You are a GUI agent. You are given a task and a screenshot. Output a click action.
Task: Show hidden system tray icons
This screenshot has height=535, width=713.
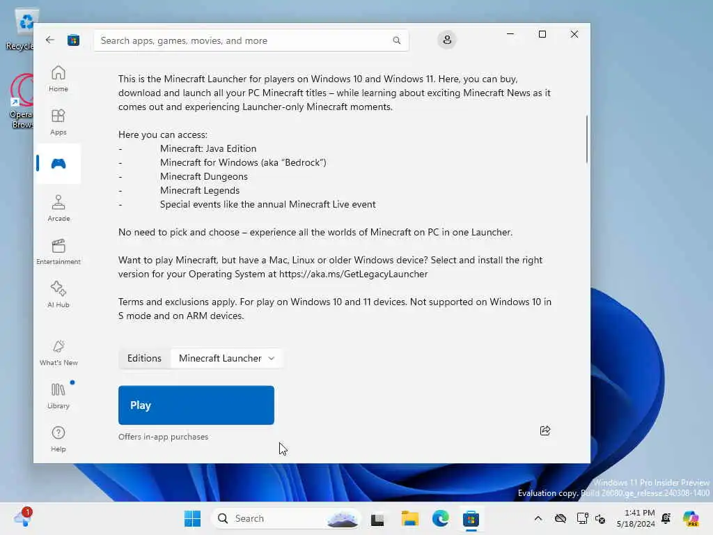pos(538,518)
